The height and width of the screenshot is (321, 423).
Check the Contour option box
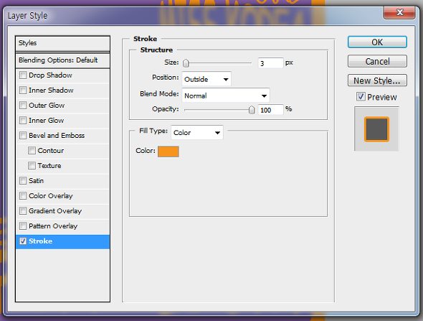(x=32, y=151)
